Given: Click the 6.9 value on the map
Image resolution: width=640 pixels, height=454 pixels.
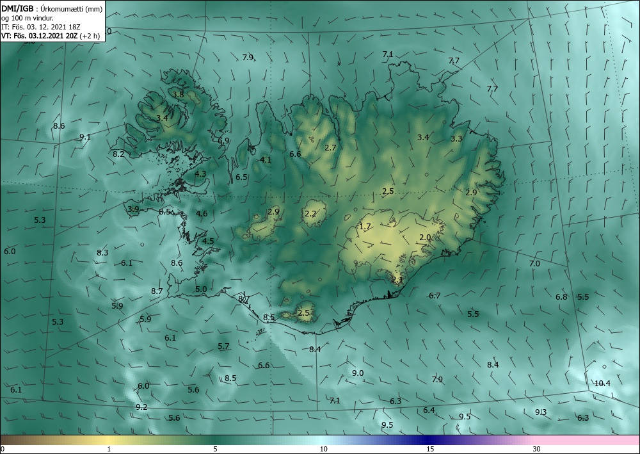Looking at the screenshot, I should pyautogui.click(x=223, y=140).
